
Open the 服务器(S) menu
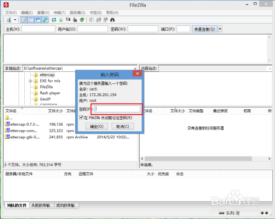(78, 13)
